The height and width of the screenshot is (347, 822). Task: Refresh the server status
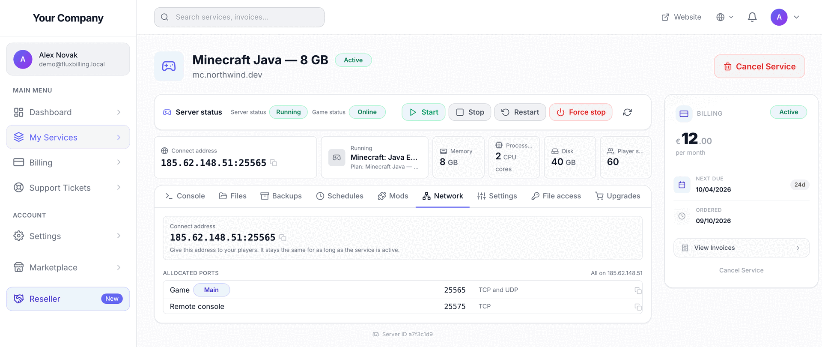pyautogui.click(x=627, y=112)
